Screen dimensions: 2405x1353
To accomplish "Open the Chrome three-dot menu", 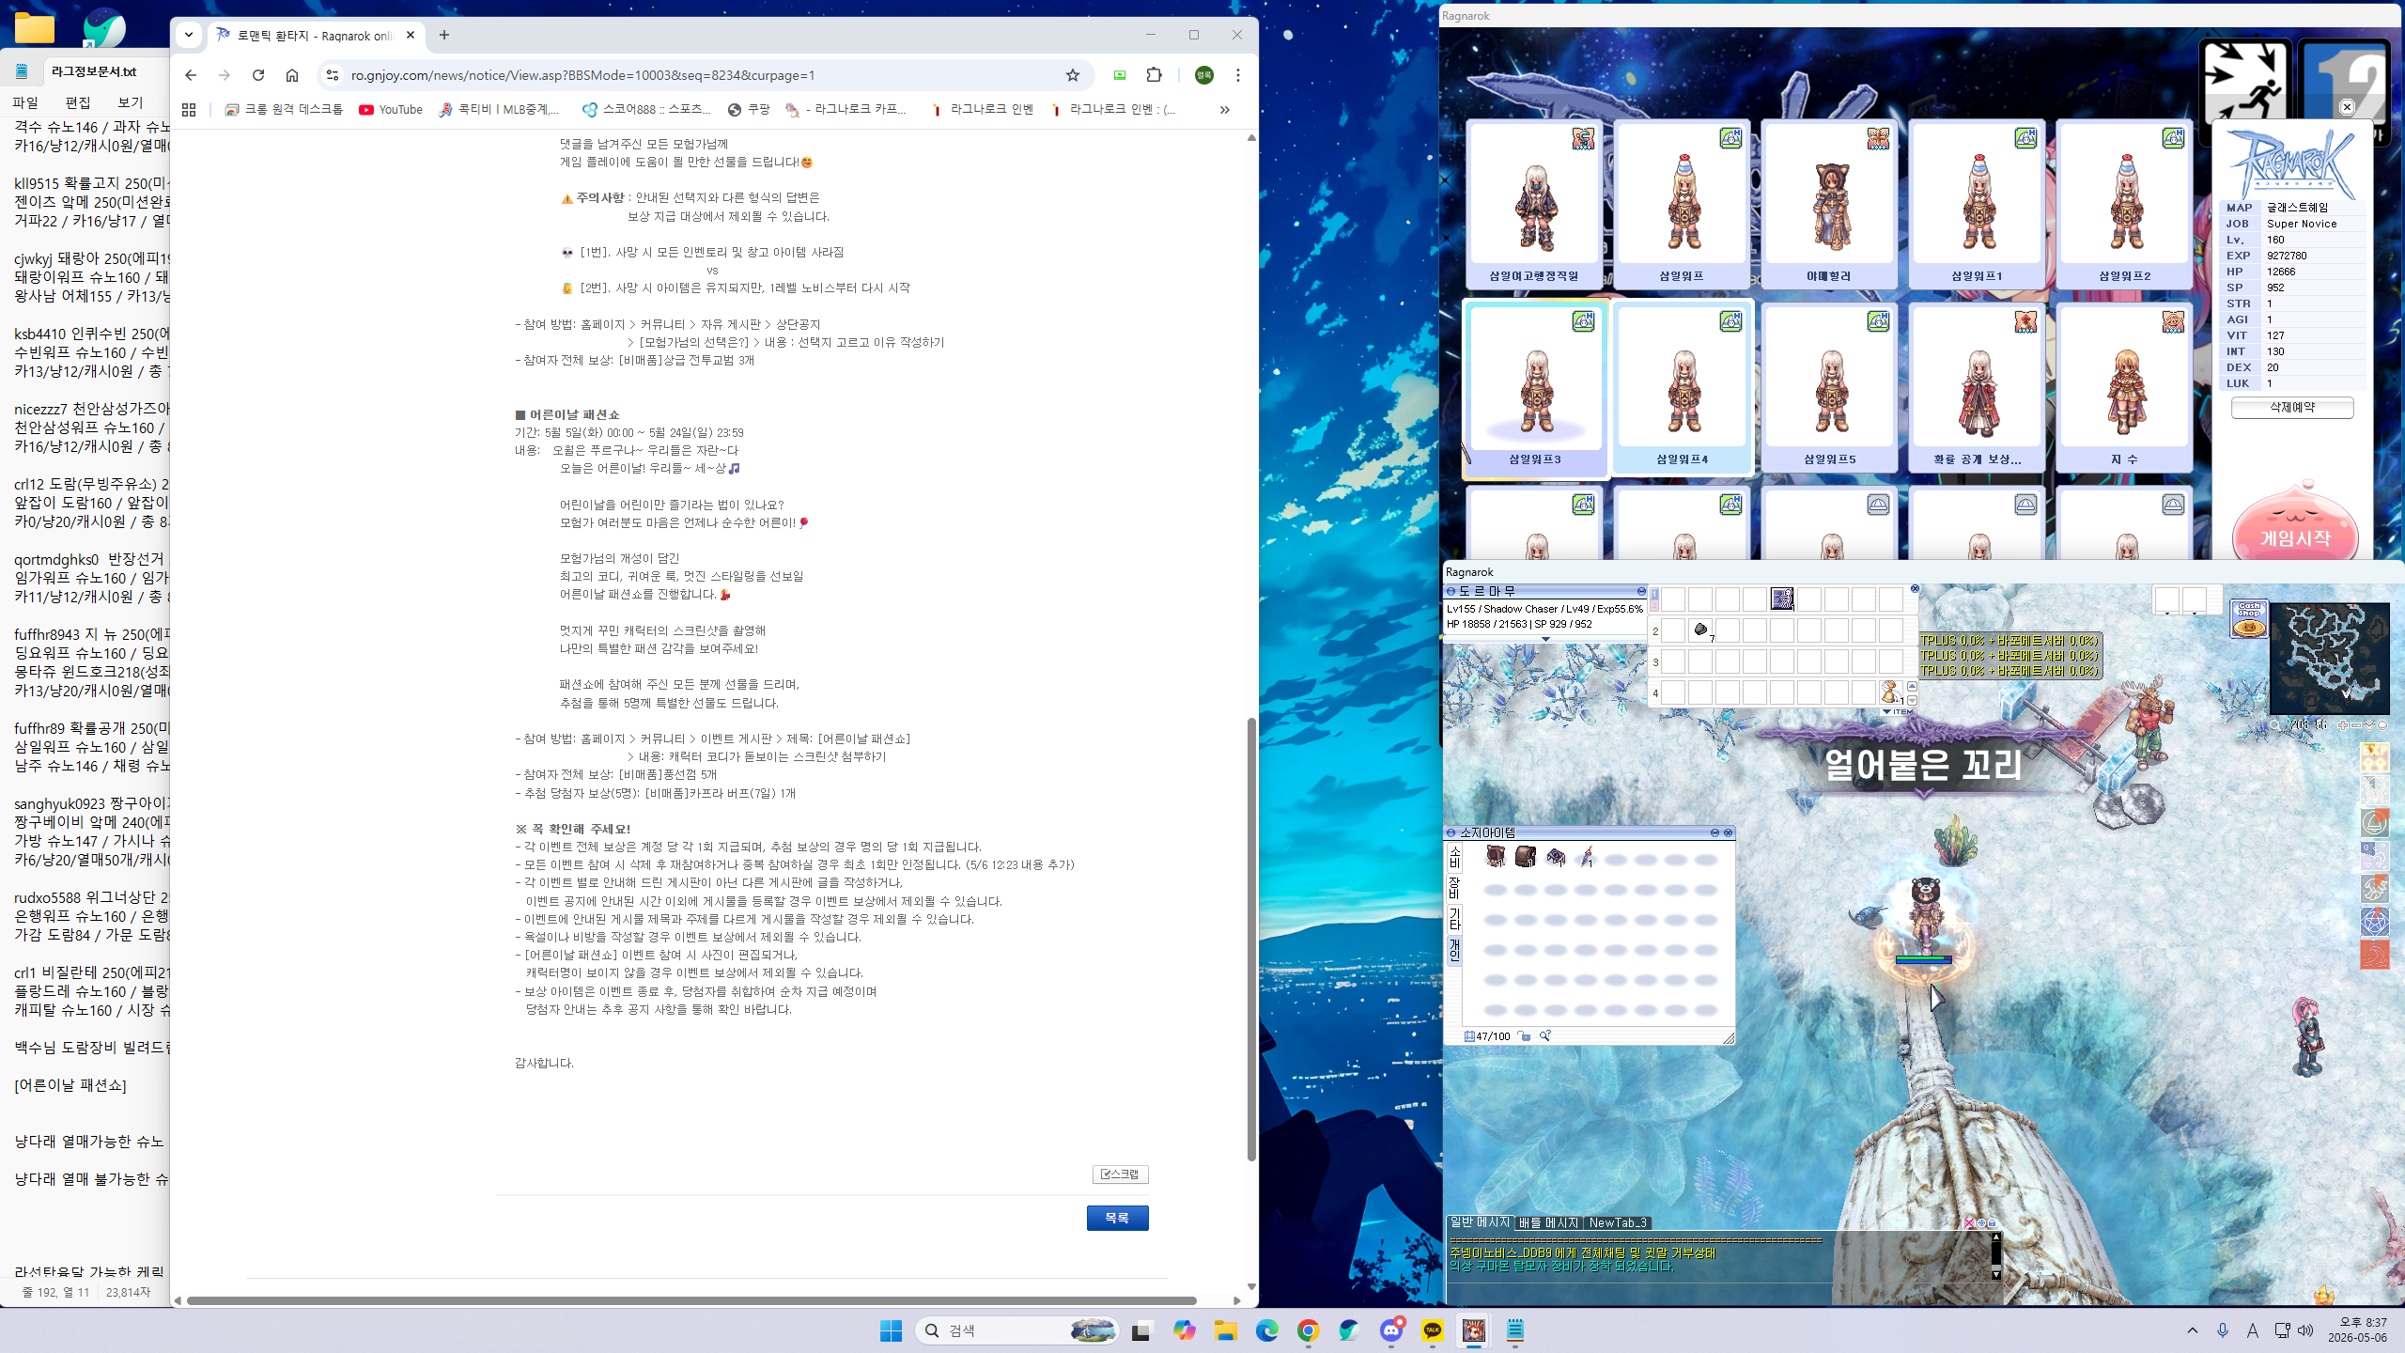I will (1238, 75).
